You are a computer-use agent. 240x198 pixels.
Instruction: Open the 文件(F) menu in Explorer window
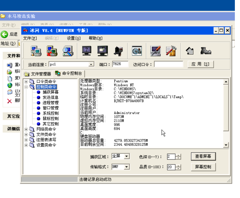(9, 25)
